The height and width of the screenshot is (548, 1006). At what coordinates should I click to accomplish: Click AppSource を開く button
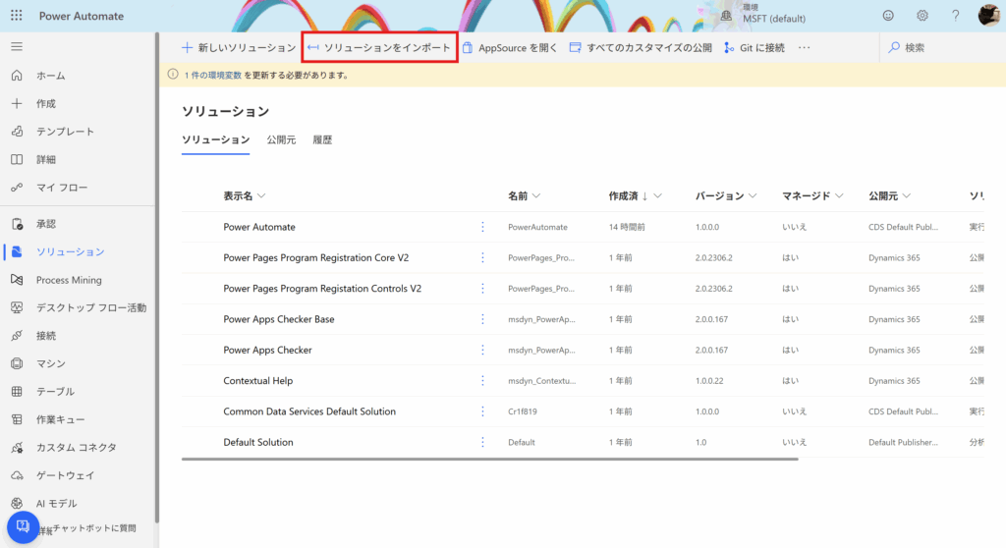[510, 47]
